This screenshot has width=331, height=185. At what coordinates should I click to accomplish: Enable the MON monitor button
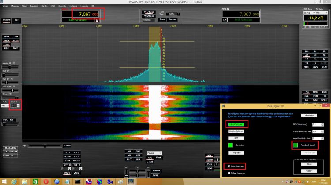(7, 36)
